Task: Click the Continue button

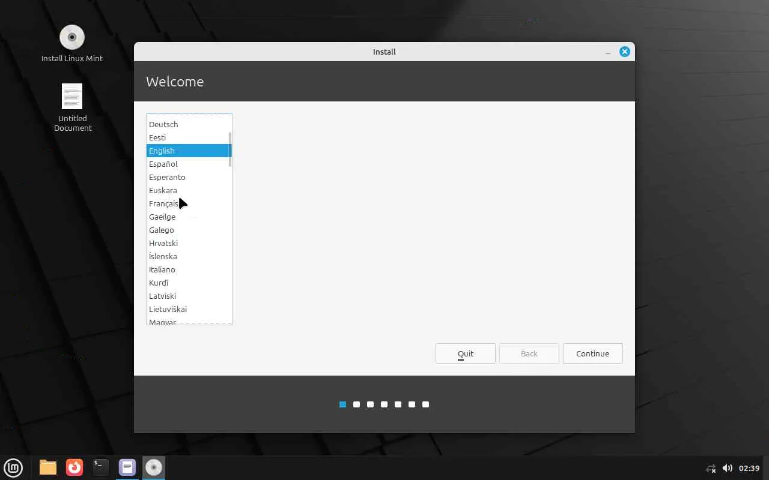Action: (593, 353)
